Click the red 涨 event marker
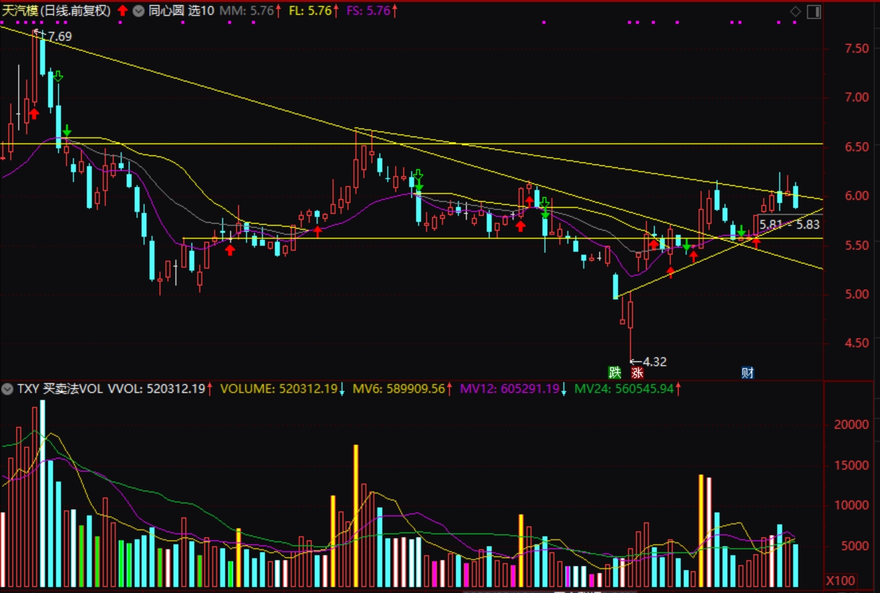The height and width of the screenshot is (593, 880). pyautogui.click(x=637, y=372)
